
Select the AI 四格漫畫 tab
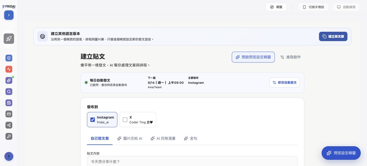click(x=163, y=138)
